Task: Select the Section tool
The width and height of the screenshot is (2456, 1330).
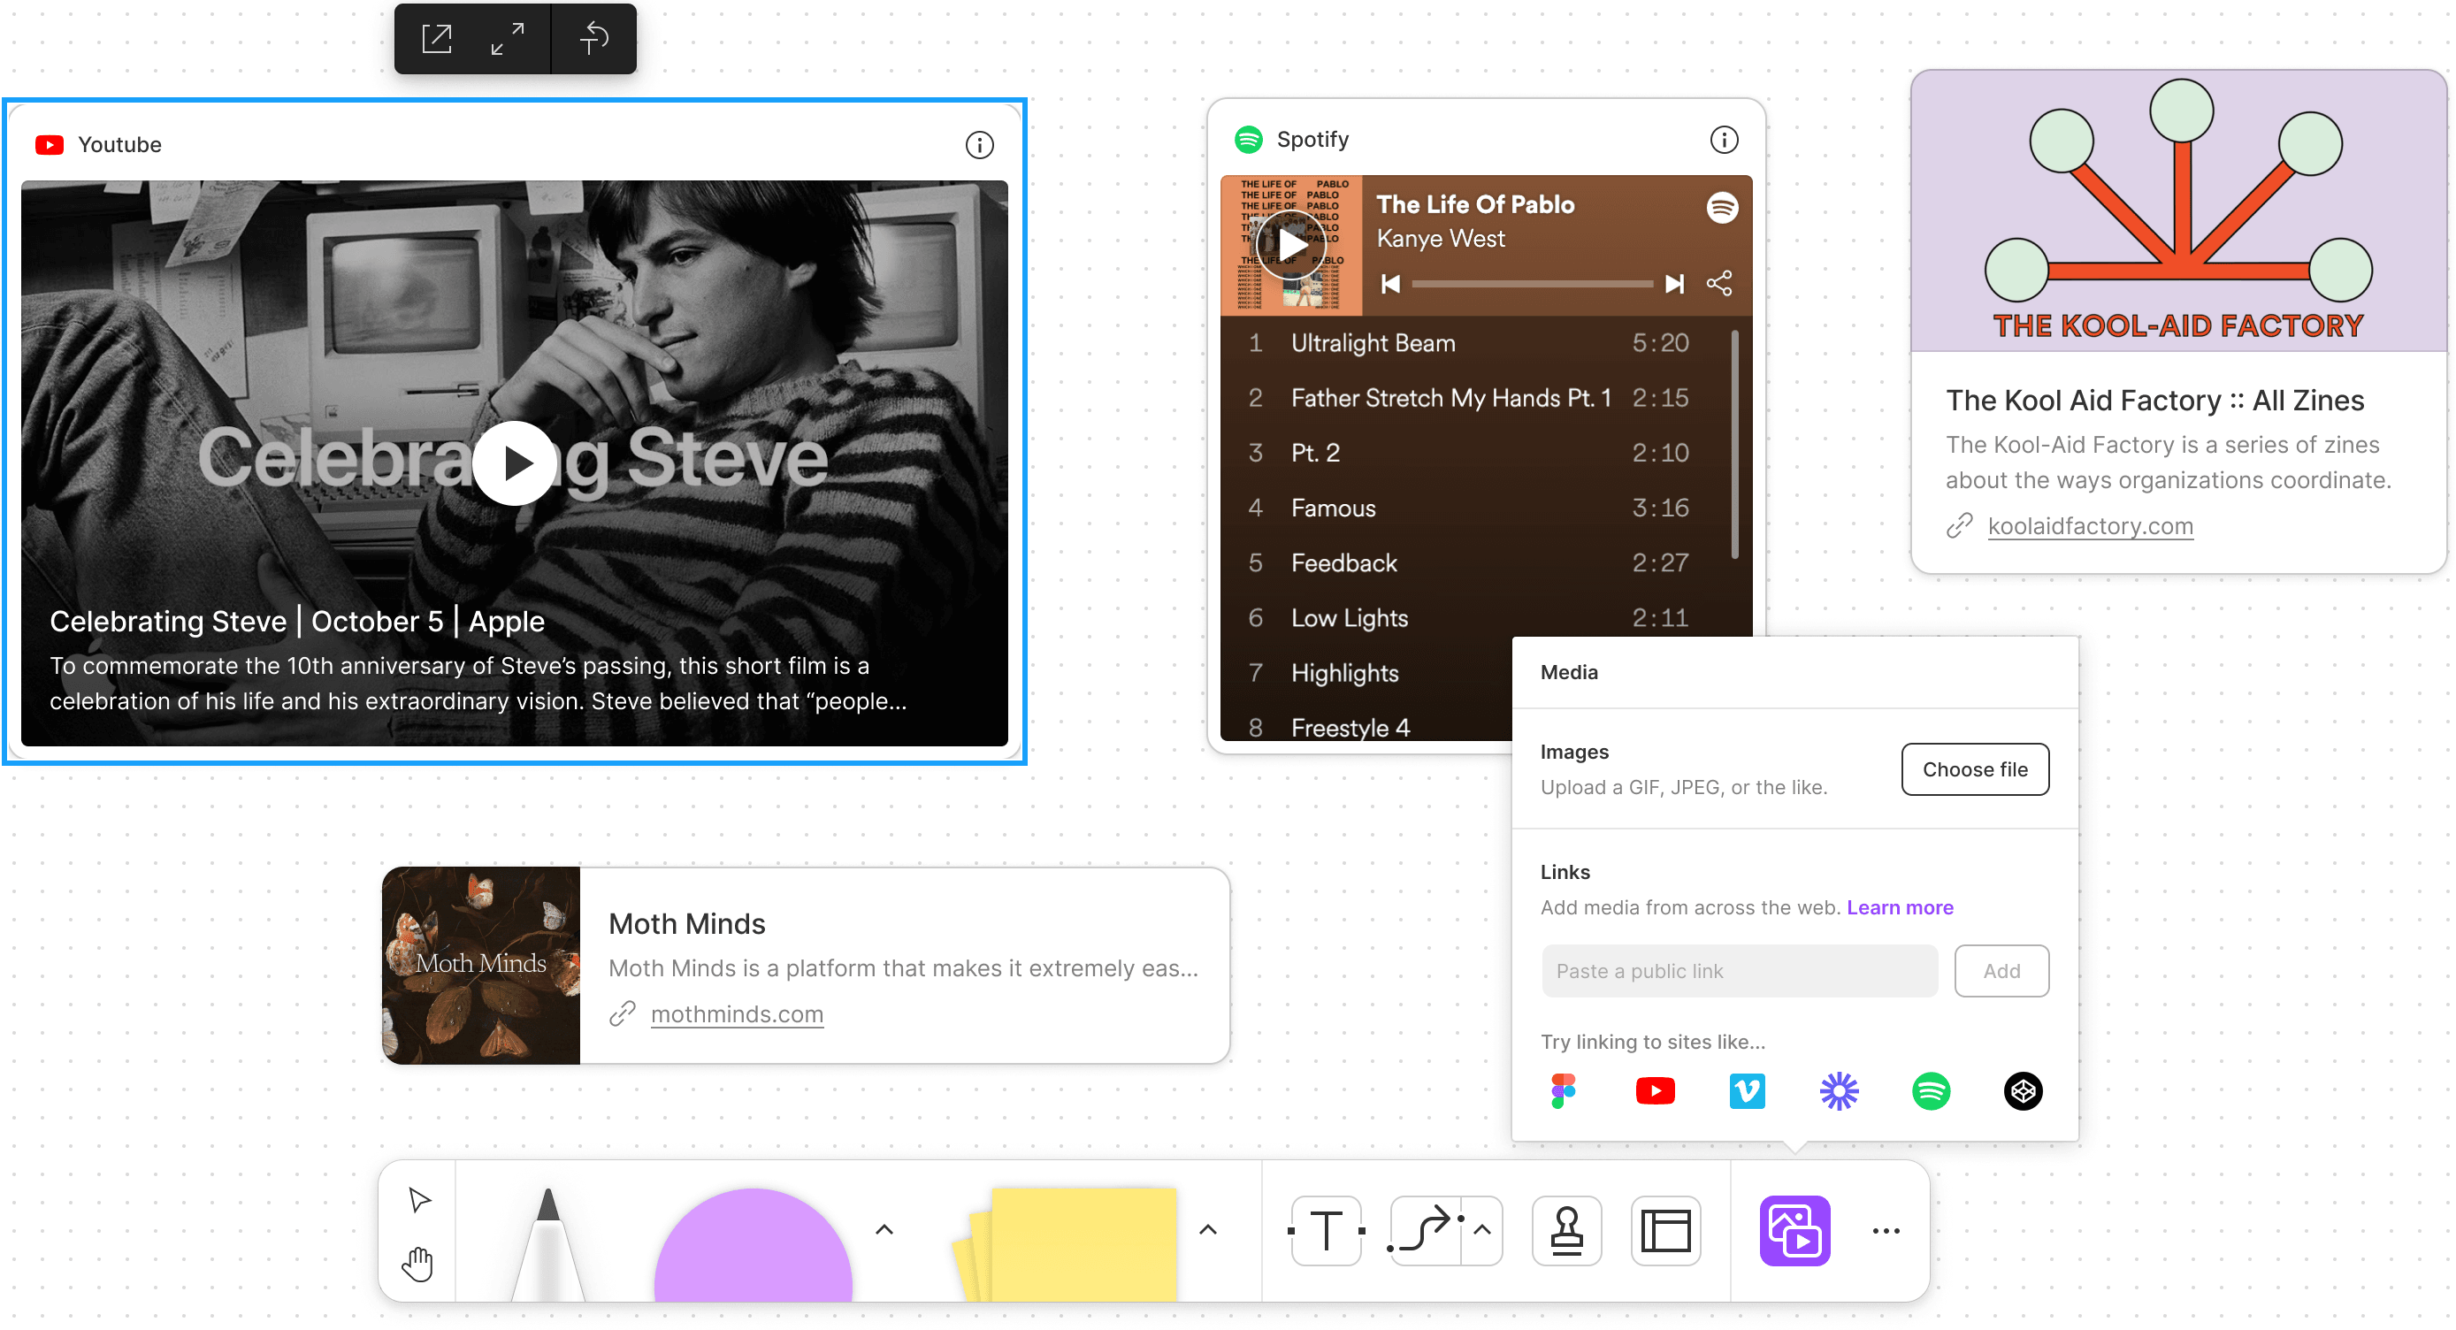Action: tap(1665, 1231)
